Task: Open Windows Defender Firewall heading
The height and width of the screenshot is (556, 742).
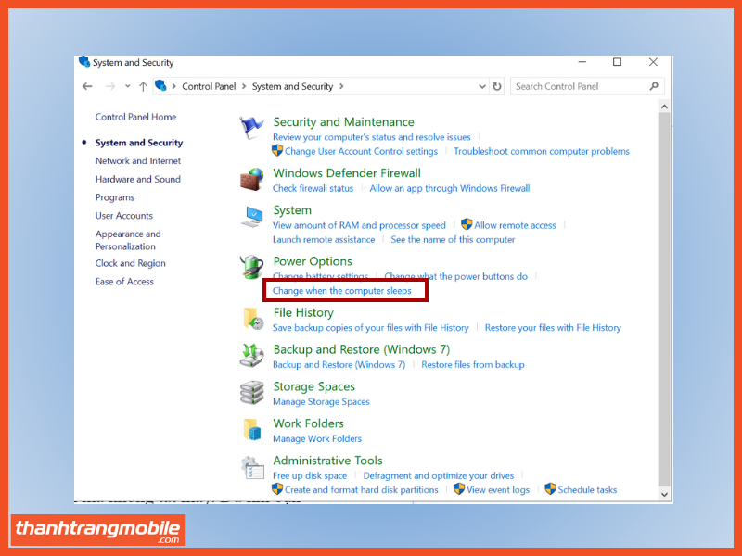Action: (347, 173)
